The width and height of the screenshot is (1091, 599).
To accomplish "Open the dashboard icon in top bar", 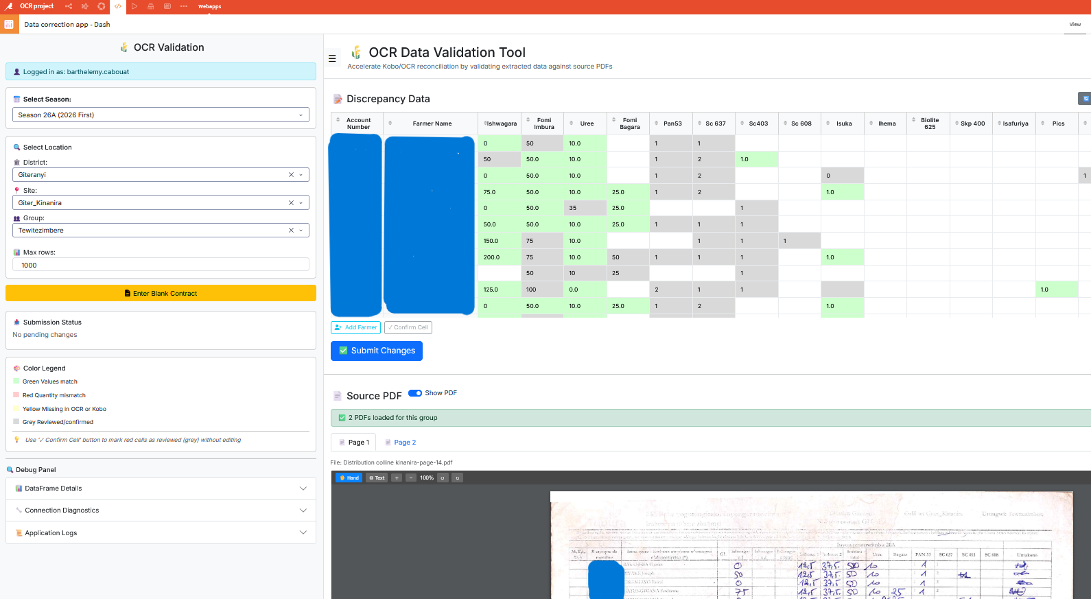I will pos(167,6).
